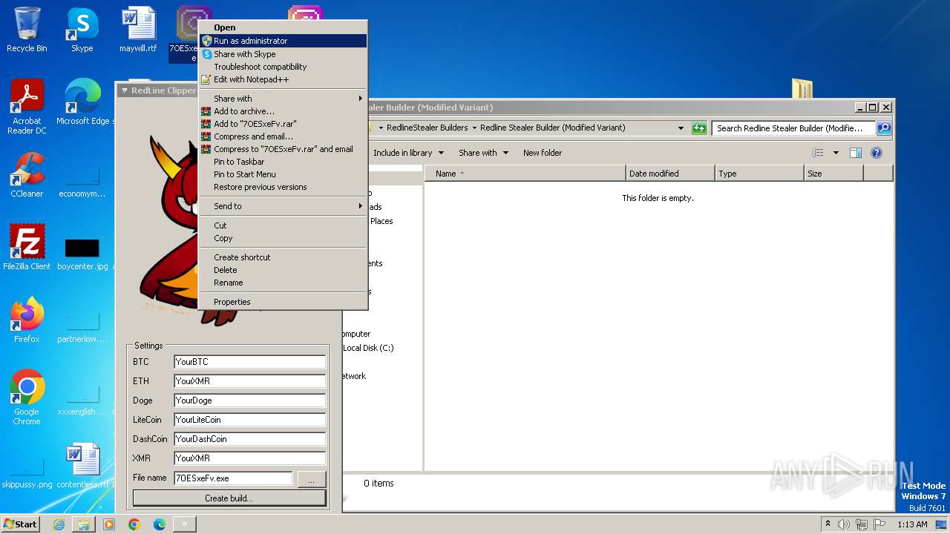Expand the Share with submenu
The image size is (950, 534).
(x=283, y=99)
